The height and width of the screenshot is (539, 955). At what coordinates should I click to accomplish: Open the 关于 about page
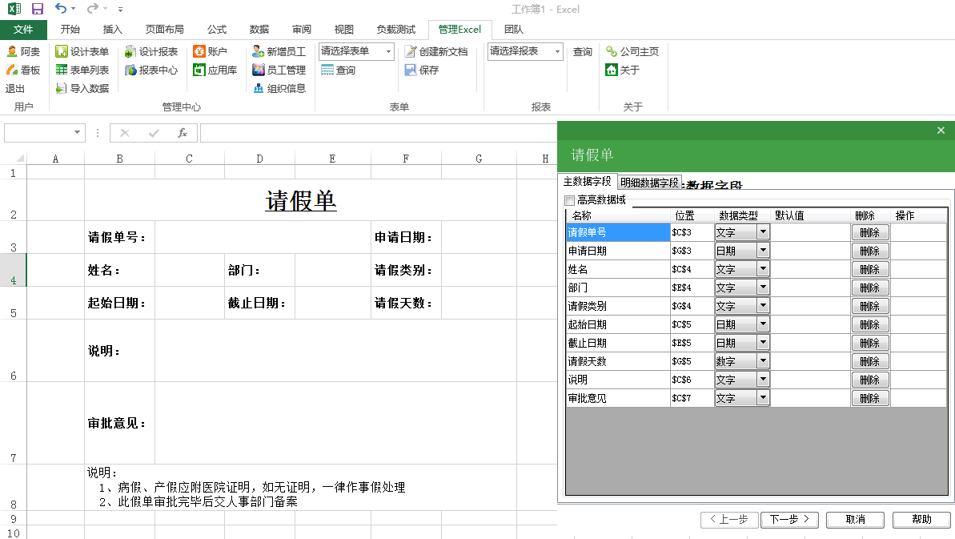pos(623,70)
